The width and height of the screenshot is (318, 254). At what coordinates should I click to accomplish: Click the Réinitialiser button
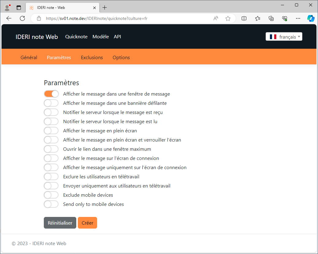coord(60,223)
